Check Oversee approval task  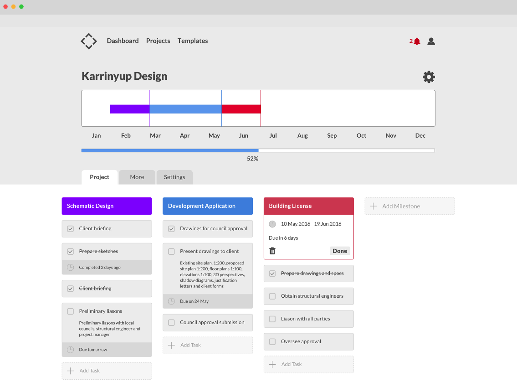pyautogui.click(x=272, y=342)
